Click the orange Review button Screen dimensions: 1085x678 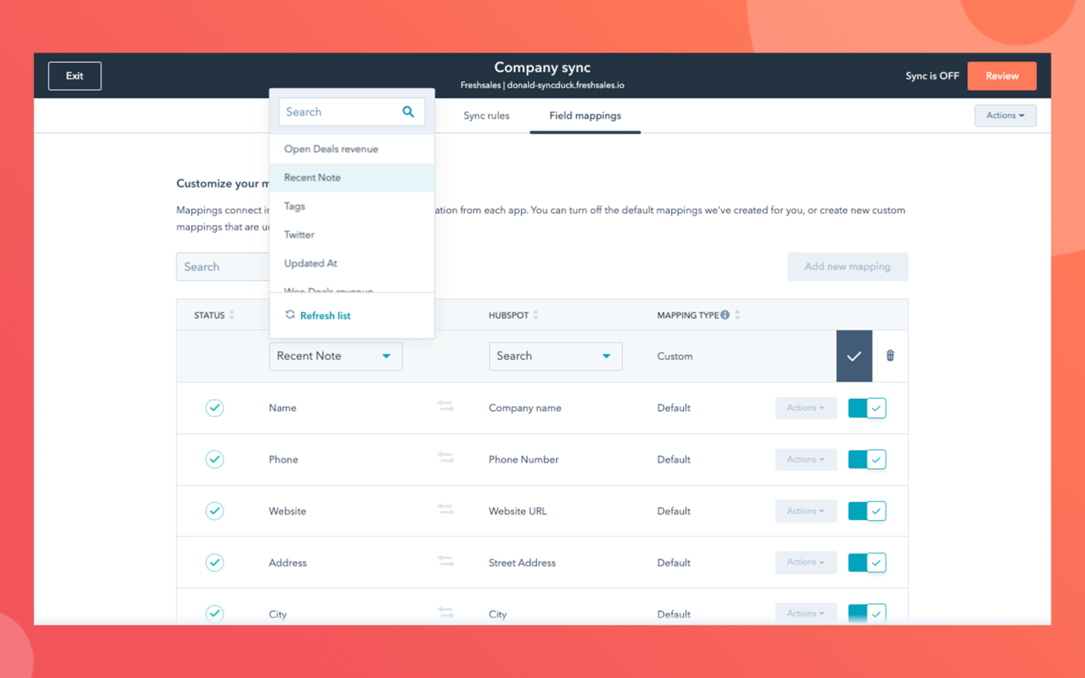(1001, 76)
